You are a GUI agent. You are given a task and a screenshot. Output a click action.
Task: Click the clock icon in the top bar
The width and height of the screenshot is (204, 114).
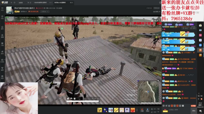pos(160,3)
